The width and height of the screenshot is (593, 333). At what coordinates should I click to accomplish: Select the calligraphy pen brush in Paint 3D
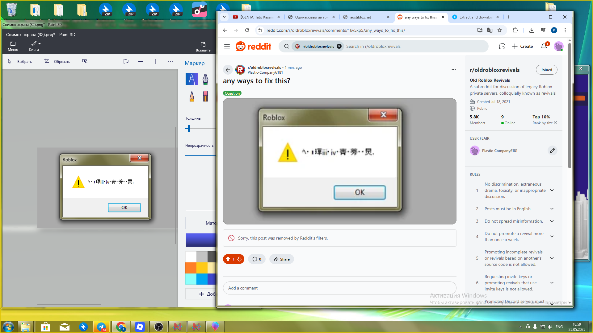point(205,79)
